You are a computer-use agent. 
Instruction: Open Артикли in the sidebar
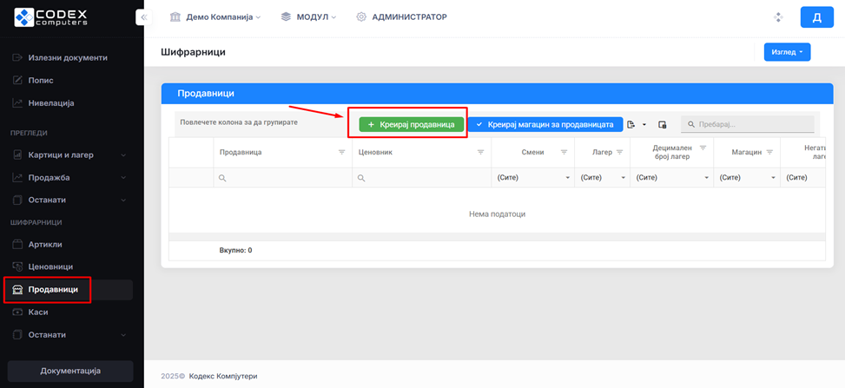click(x=45, y=244)
